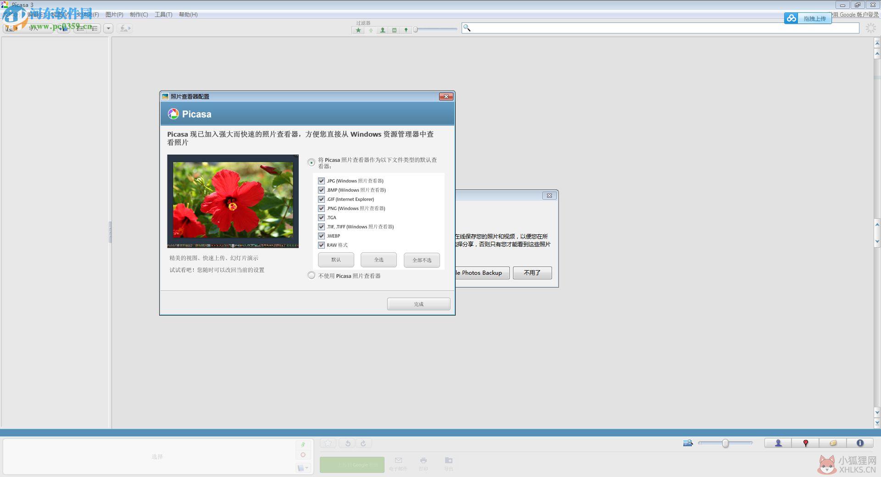
Task: Uncheck the .PNG file type
Action: pyautogui.click(x=321, y=208)
